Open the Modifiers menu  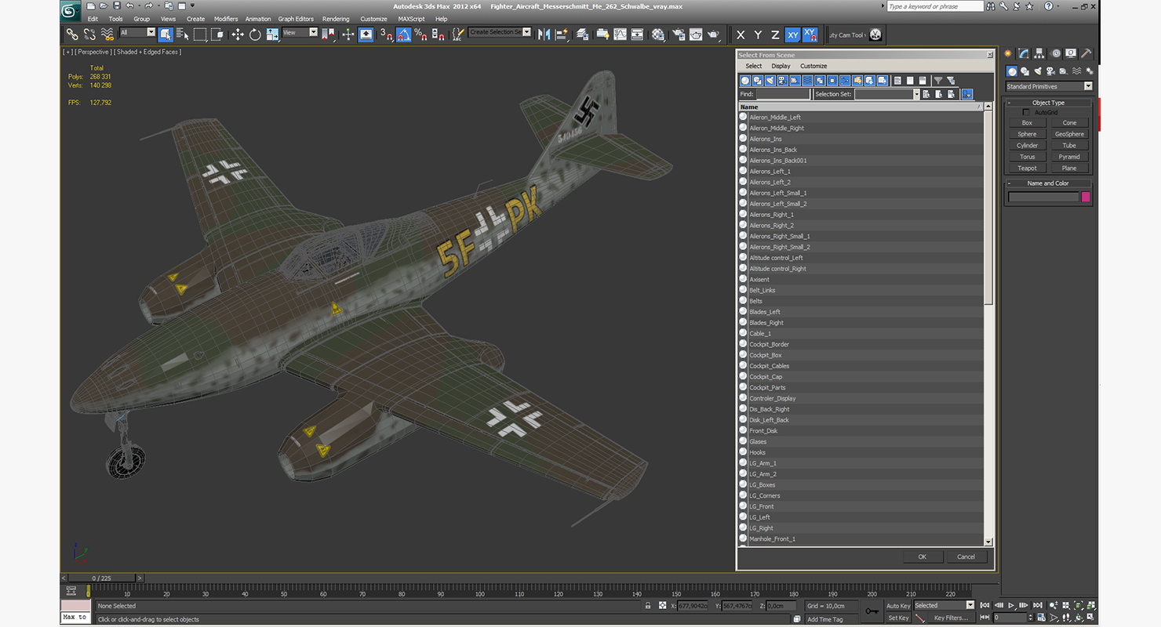pos(226,19)
